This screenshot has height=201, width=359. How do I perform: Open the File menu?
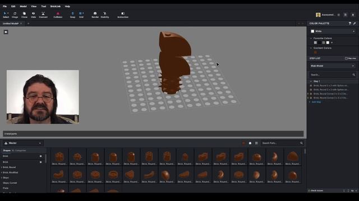4,6
